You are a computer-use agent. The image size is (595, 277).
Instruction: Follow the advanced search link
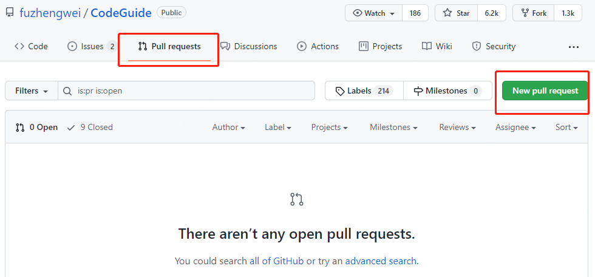tap(381, 261)
